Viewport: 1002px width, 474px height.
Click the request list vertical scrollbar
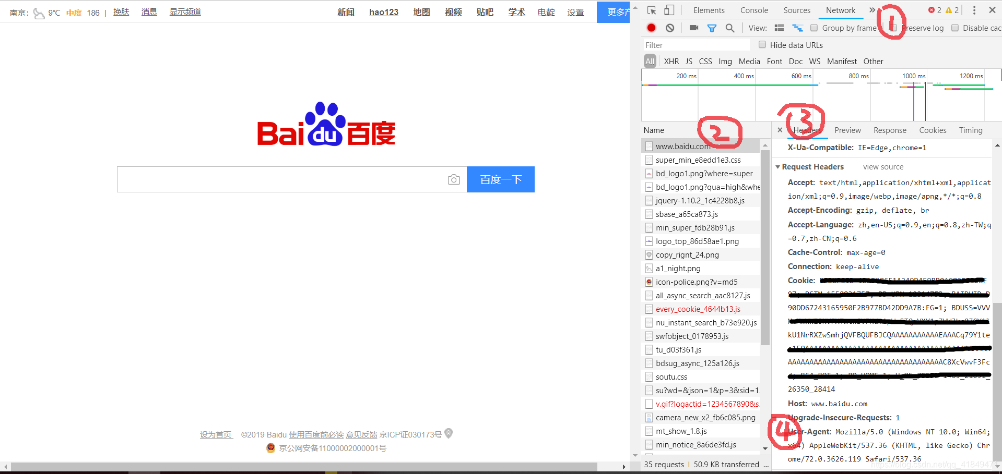[x=765, y=247]
